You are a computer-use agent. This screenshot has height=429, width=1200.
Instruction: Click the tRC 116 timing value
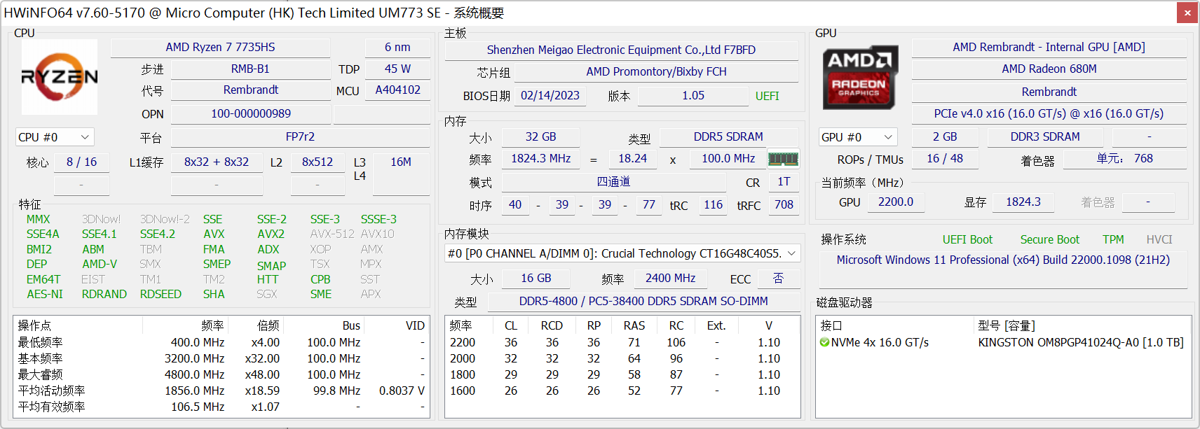pyautogui.click(x=713, y=204)
